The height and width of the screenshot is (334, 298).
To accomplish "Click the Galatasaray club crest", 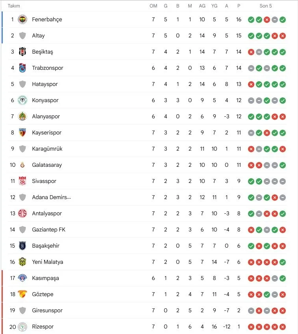I will pyautogui.click(x=22, y=165).
